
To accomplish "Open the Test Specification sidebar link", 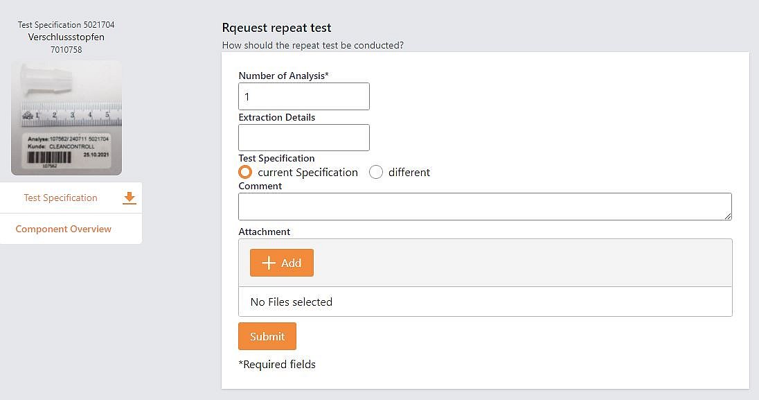I will click(60, 198).
